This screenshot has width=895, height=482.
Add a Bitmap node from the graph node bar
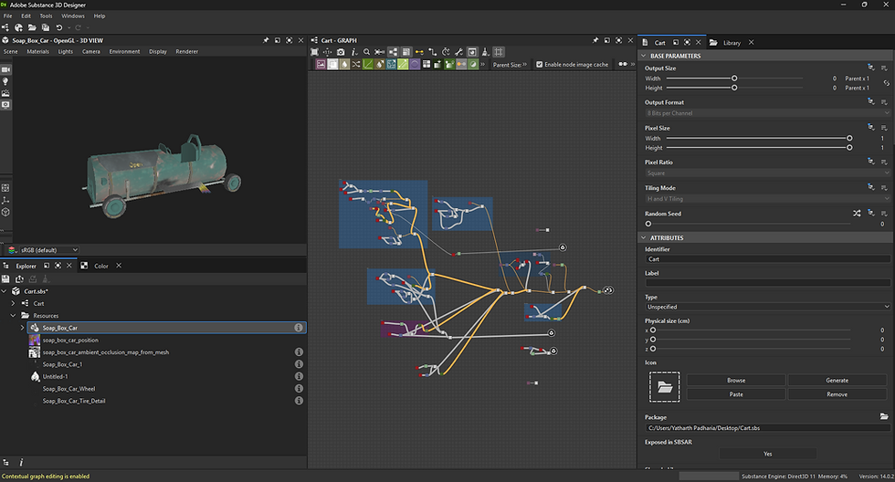pyautogui.click(x=321, y=65)
